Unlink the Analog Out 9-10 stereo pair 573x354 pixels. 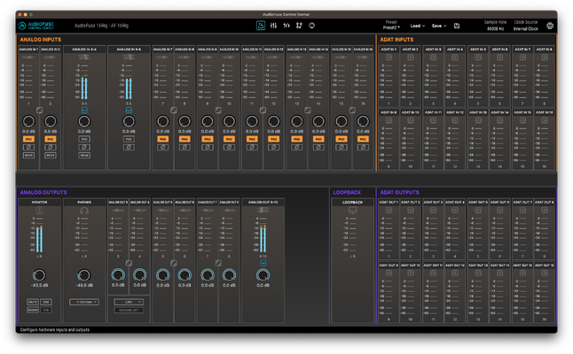263,263
